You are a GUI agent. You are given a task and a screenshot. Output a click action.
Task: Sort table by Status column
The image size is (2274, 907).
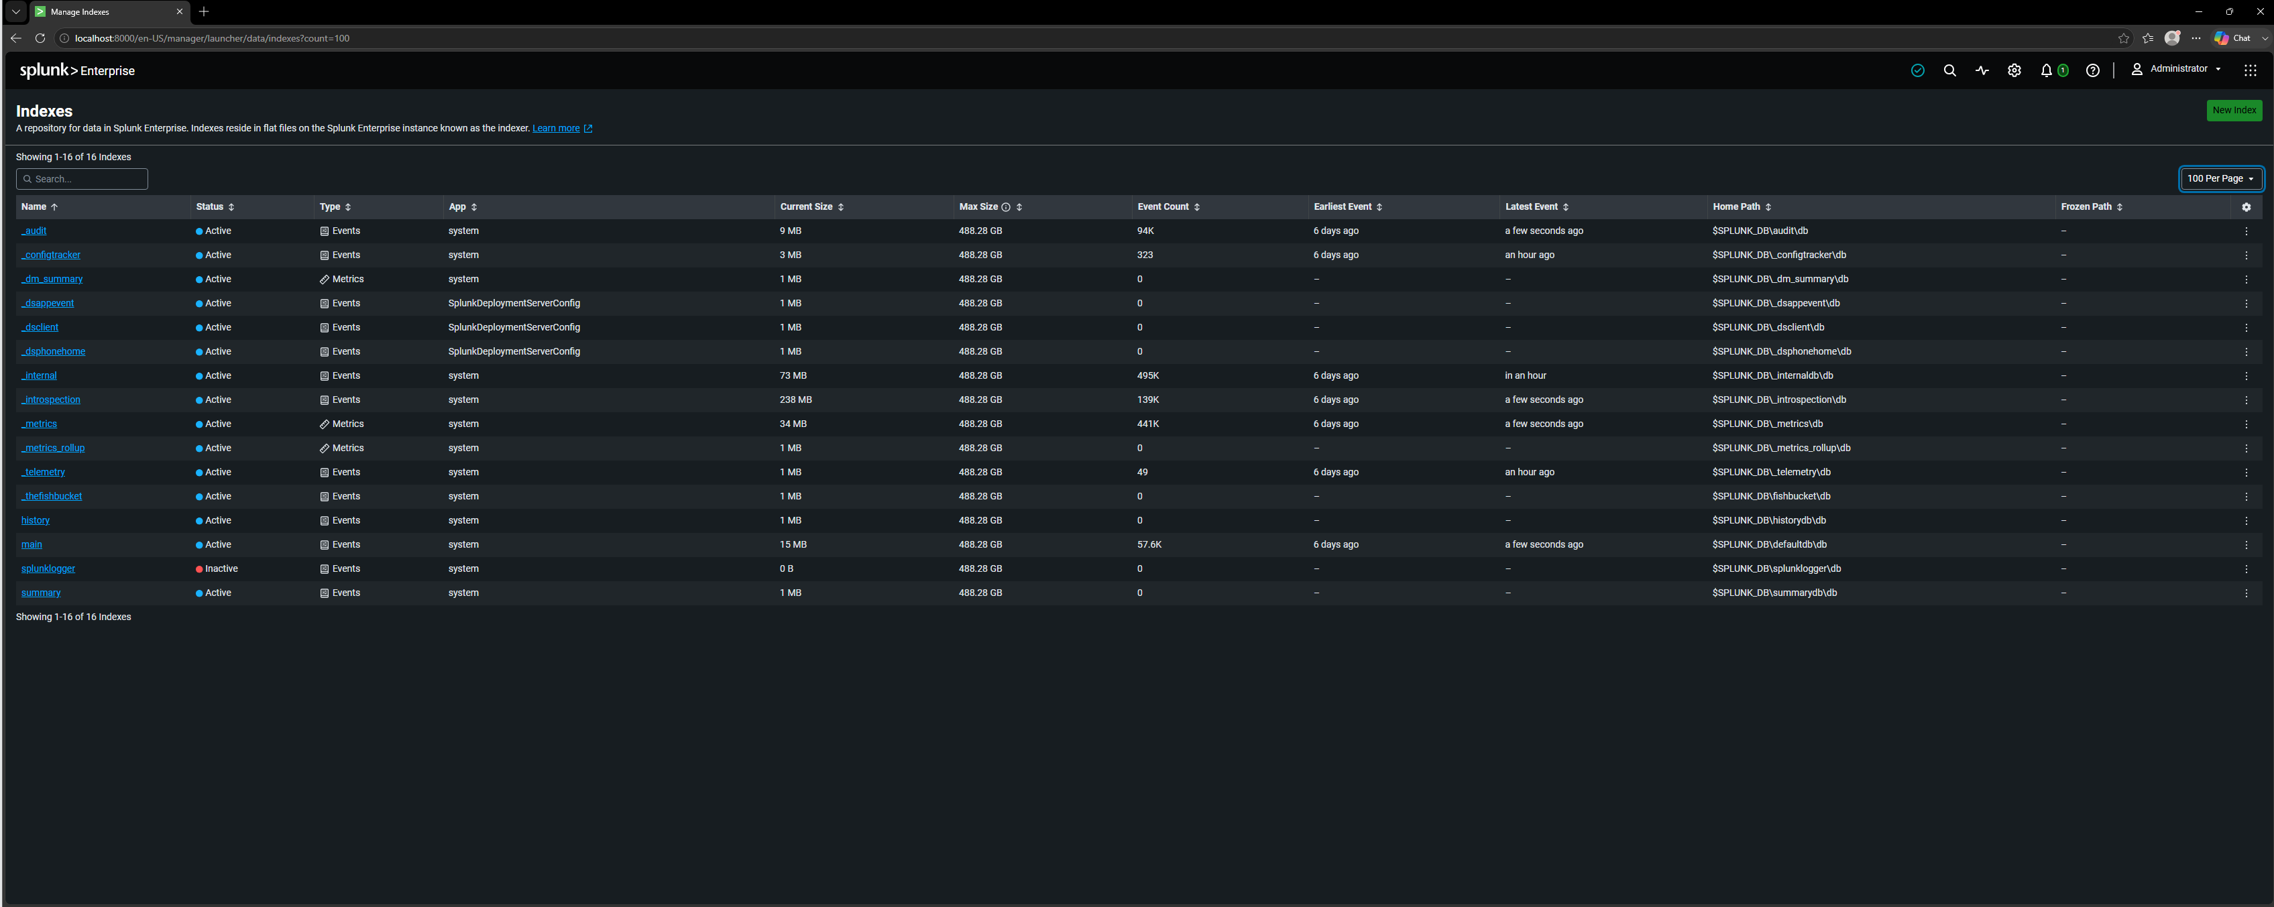tap(215, 206)
